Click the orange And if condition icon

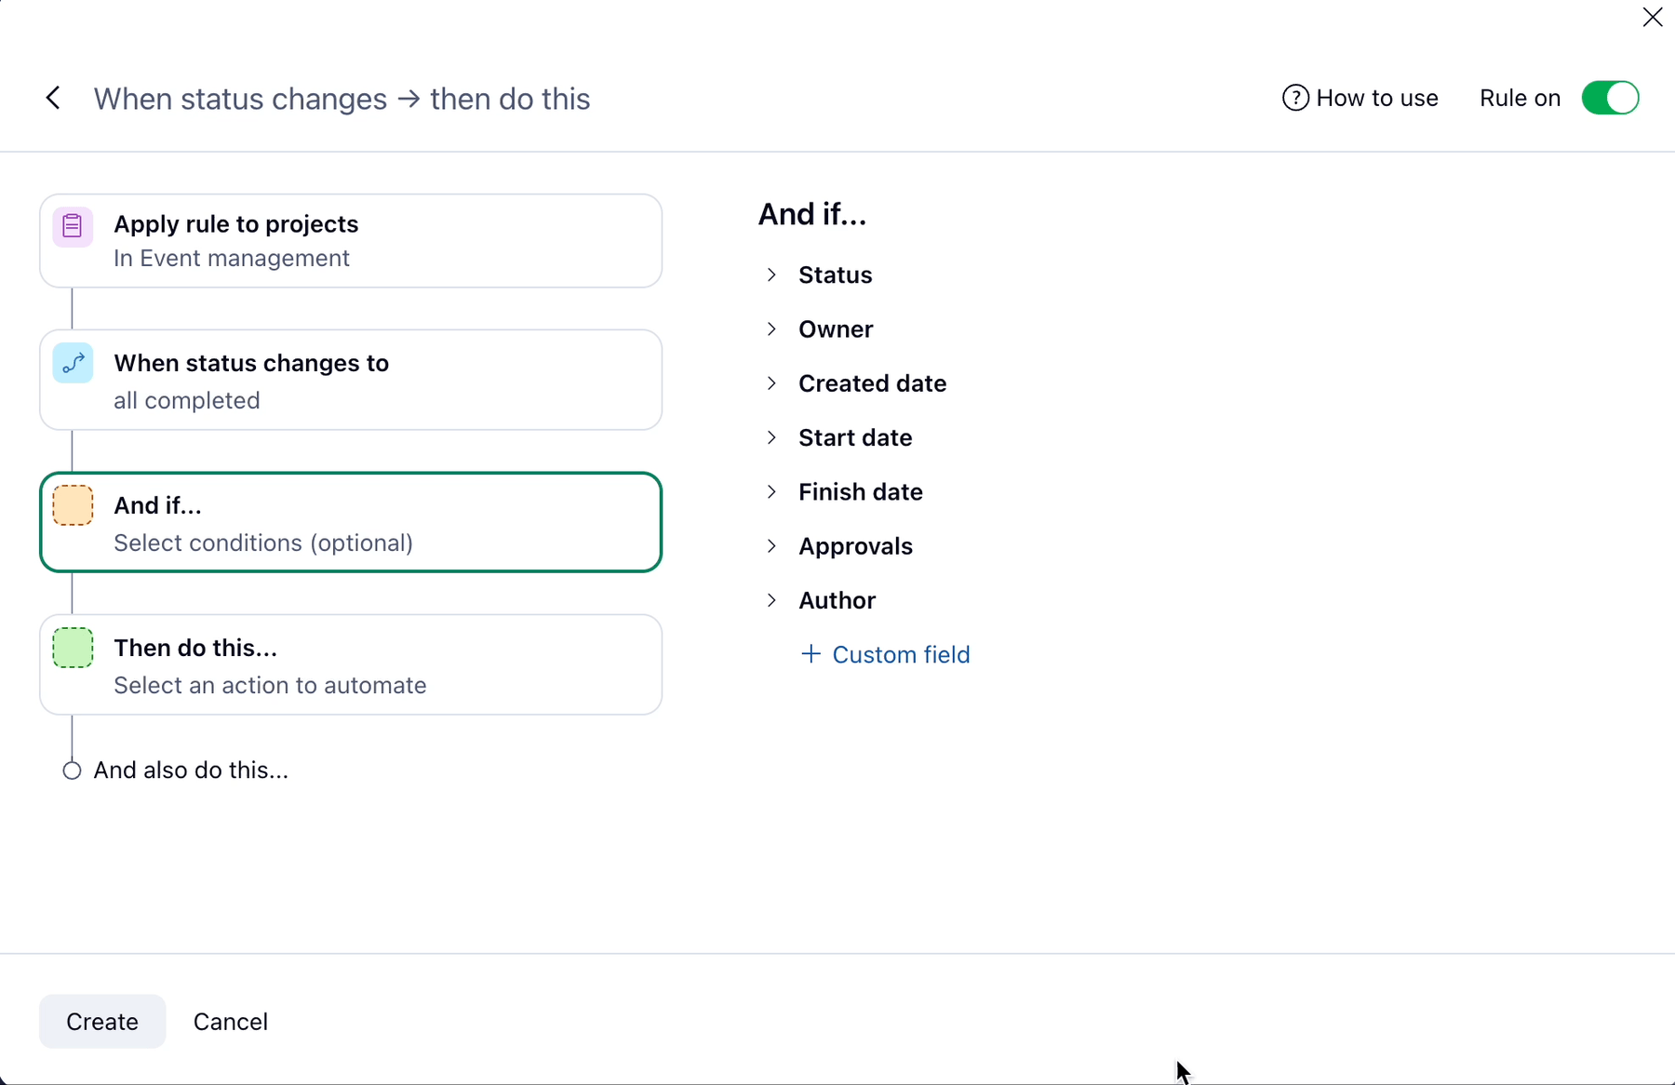point(73,505)
